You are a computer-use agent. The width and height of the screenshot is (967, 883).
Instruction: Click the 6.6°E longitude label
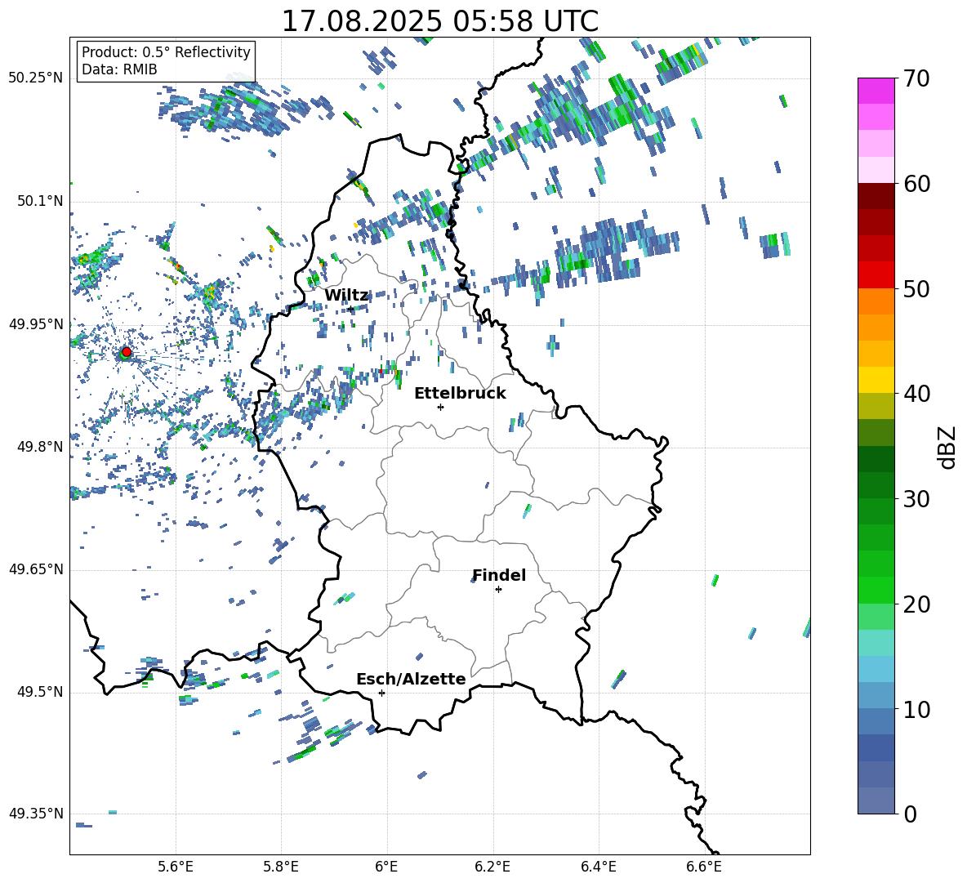704,867
